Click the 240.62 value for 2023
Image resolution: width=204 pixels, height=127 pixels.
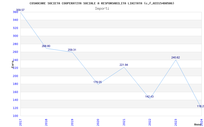click(x=175, y=57)
